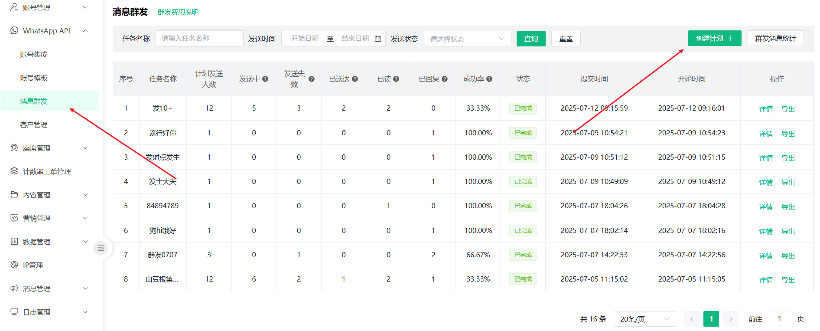Screen dimensions: 820x331
Task: Expand the 内容管理 menu chevron
Action: (85, 195)
